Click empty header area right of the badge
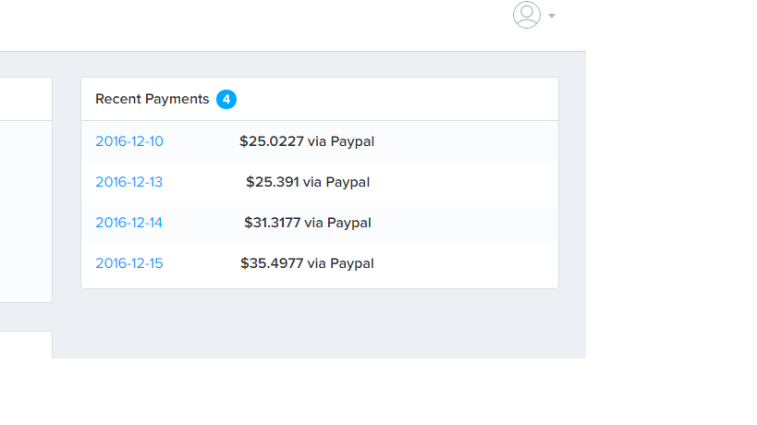757x425 pixels. click(396, 99)
